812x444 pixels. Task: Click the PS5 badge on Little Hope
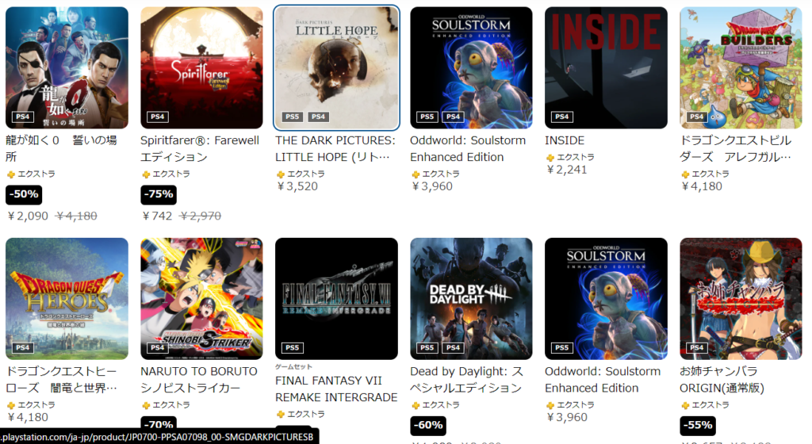[x=293, y=117]
